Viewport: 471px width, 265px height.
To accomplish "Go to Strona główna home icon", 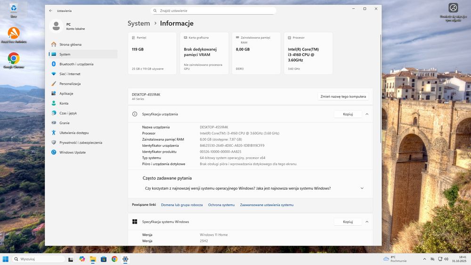I will (x=54, y=44).
